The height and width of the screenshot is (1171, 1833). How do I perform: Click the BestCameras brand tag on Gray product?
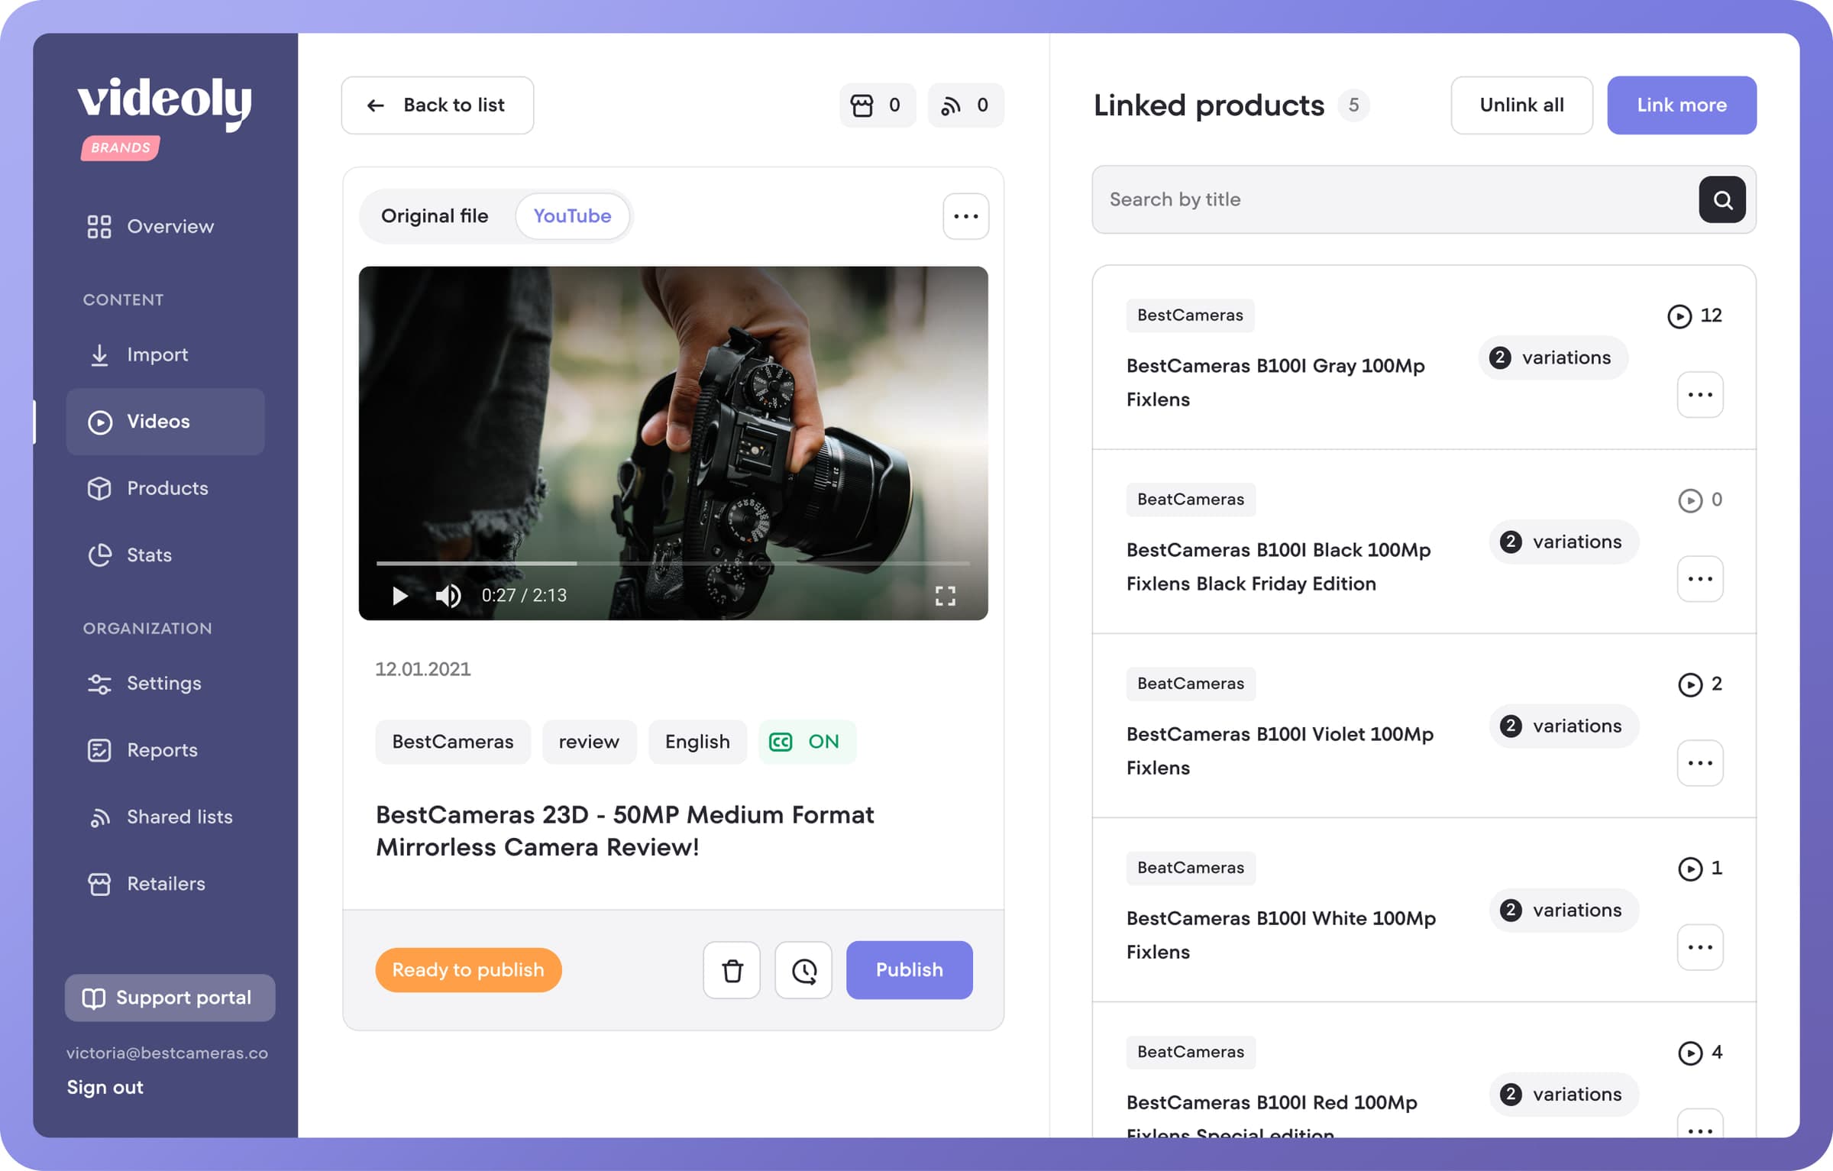(1190, 315)
